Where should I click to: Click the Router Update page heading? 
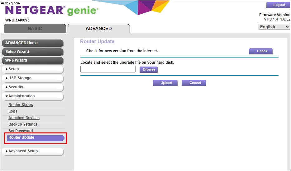97,41
